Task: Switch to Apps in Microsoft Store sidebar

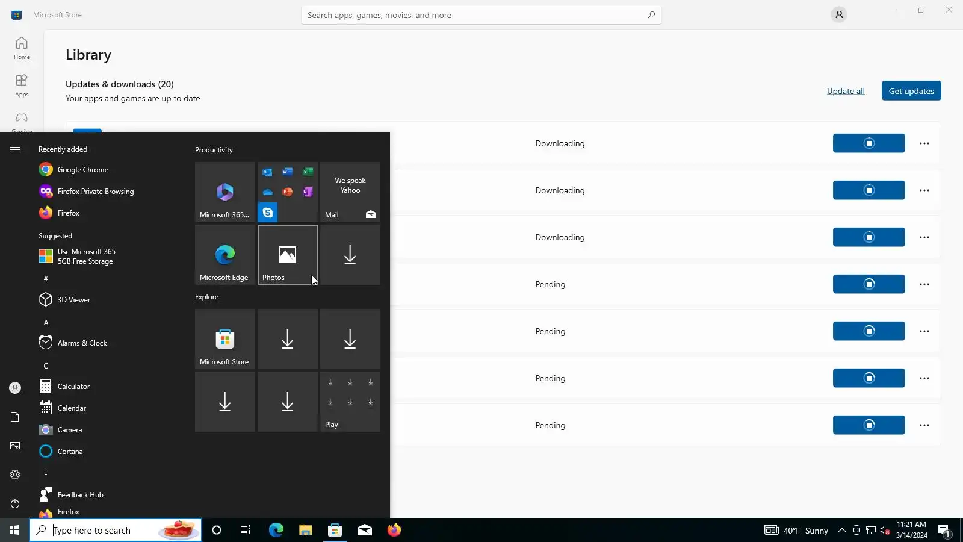Action: point(22,86)
